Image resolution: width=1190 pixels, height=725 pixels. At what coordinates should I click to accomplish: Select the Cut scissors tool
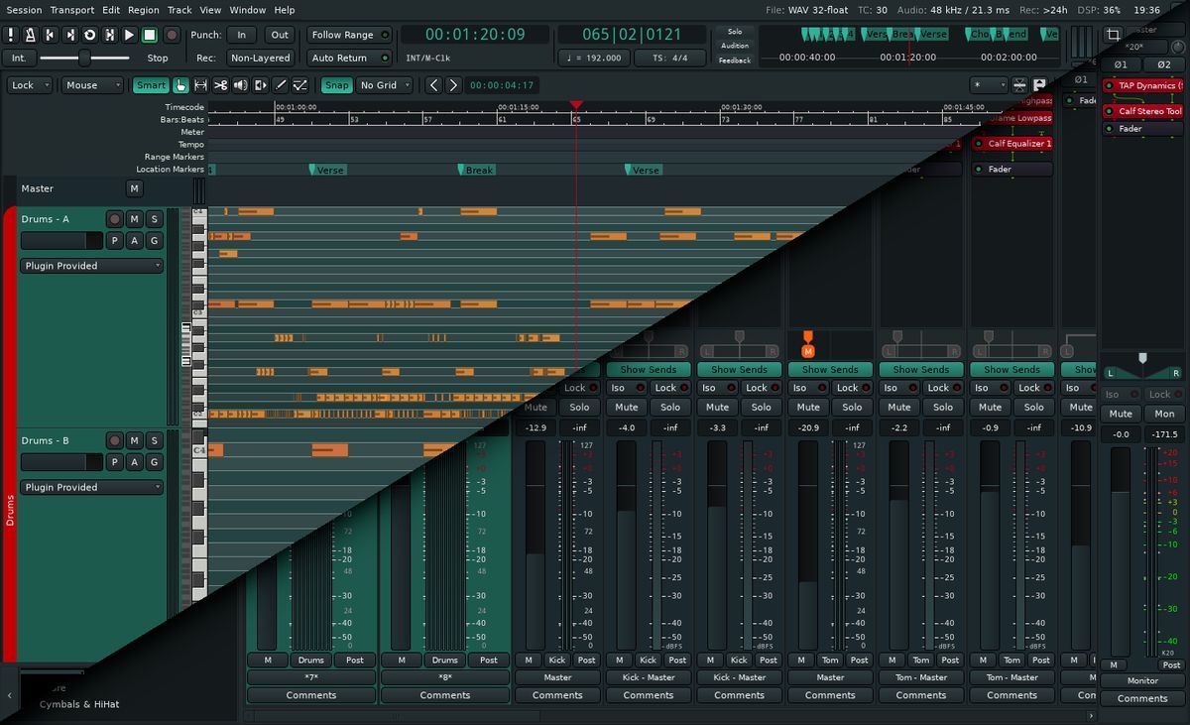220,85
